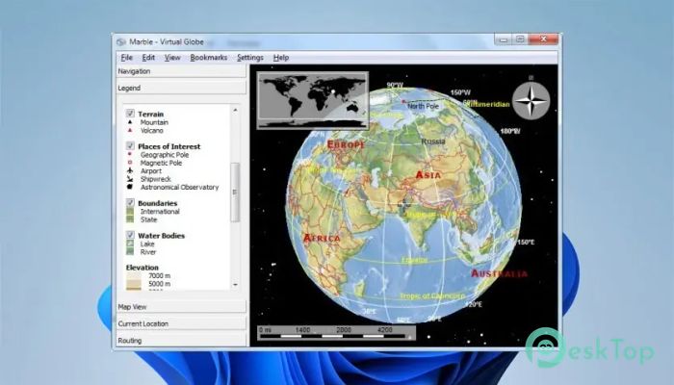Open the Current Location tab

click(181, 323)
